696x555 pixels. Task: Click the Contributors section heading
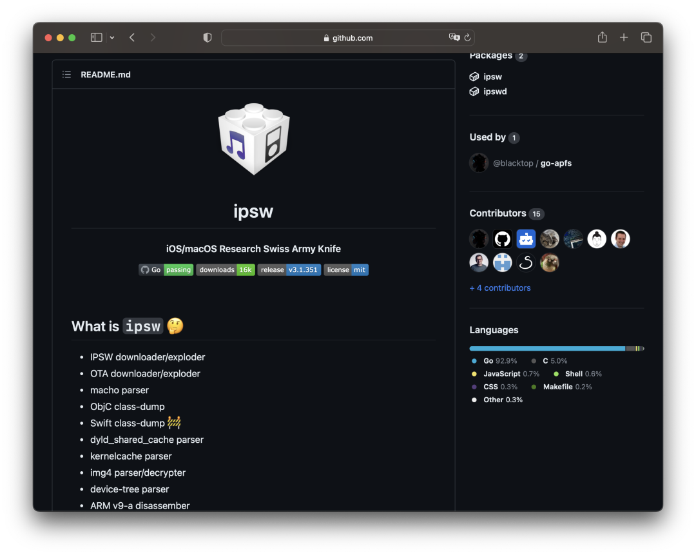(x=498, y=213)
